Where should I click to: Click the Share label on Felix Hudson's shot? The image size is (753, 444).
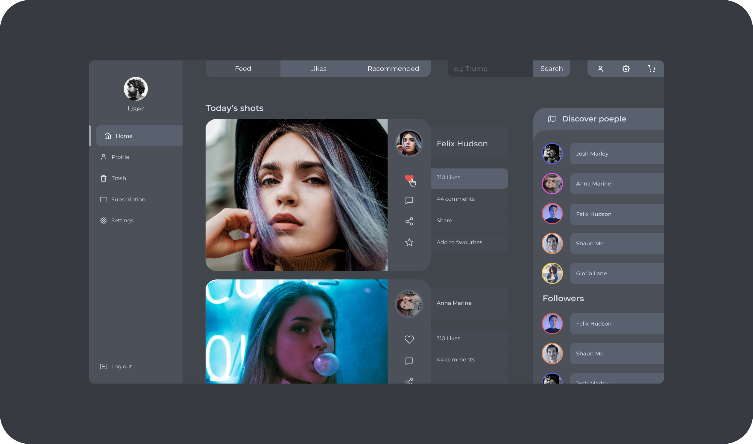point(444,221)
